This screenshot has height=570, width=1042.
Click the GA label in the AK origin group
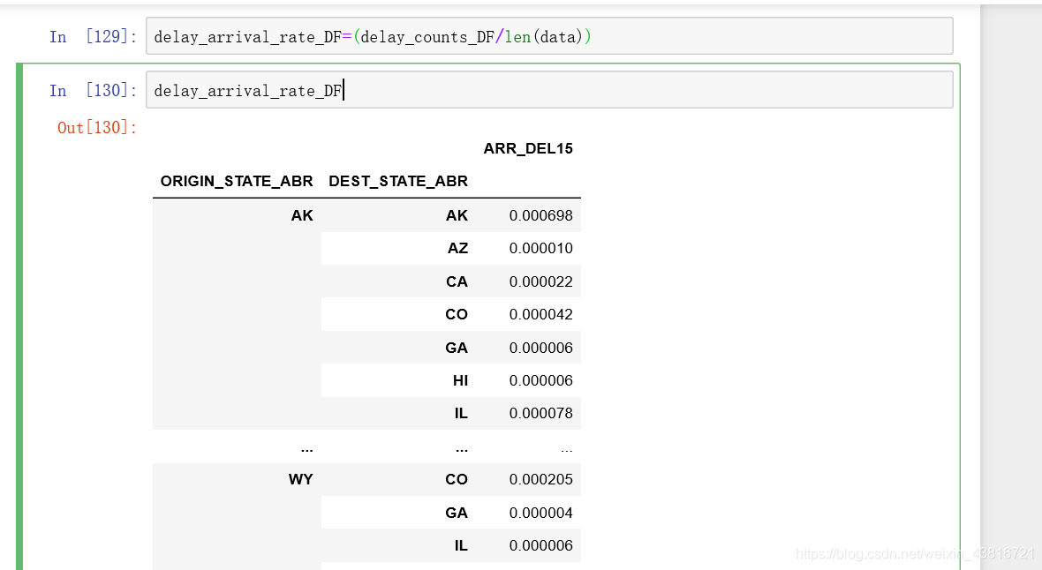pyautogui.click(x=457, y=349)
